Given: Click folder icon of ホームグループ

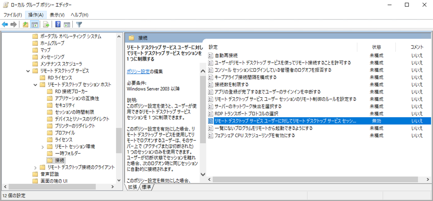Looking at the screenshot, I should [x=35, y=43].
